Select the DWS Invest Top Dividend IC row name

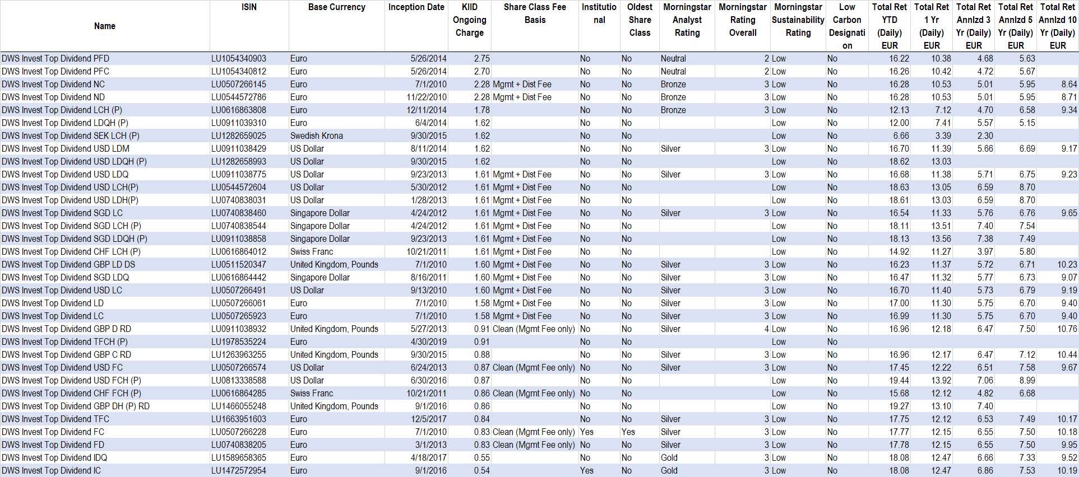[52, 470]
